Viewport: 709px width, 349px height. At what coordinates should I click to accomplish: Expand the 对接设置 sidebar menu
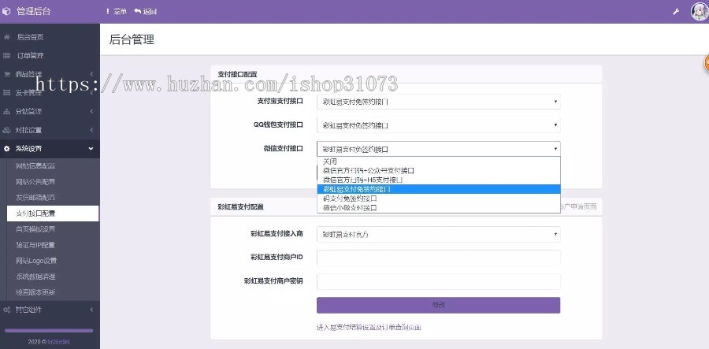tap(49, 130)
